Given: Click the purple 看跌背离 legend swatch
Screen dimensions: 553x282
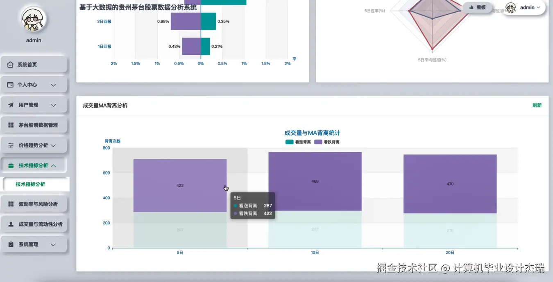Looking at the screenshot, I should (x=318, y=142).
